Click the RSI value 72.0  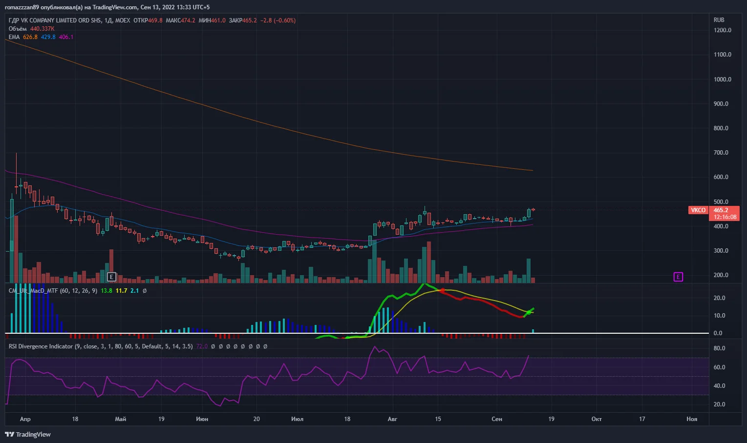(x=202, y=346)
